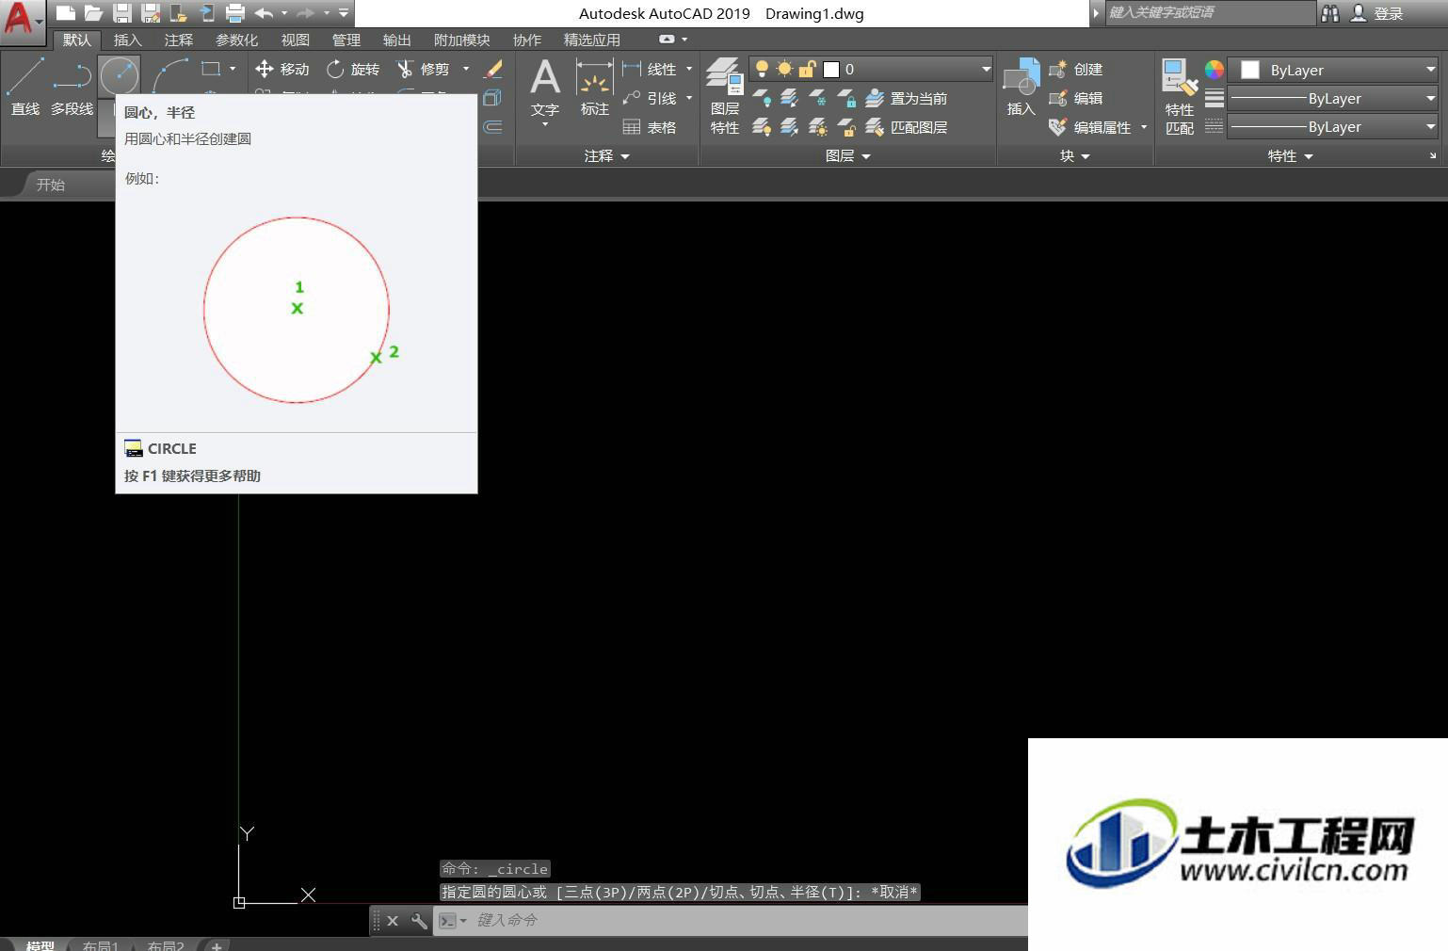
Task: Switch to the 插入 ribbon tab
Action: pyautogui.click(x=127, y=40)
